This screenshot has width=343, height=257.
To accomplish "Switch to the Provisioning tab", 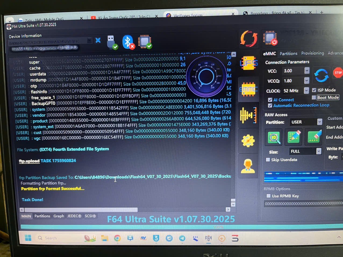I will click(312, 53).
